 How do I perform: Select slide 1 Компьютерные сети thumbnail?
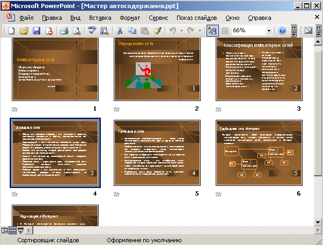point(55,69)
